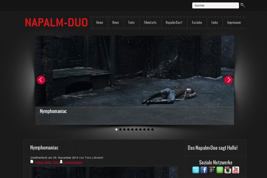Open the Instagram social icon
The image size is (267, 178).
point(228,170)
